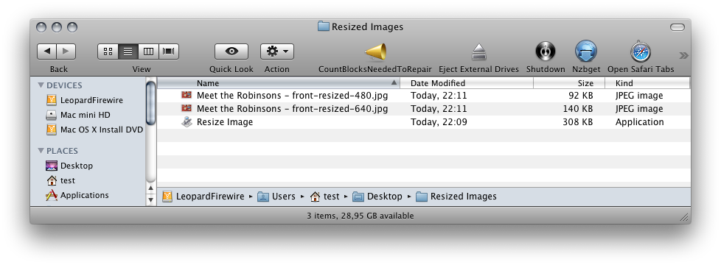The width and height of the screenshot is (721, 265).
Task: Click the 308 KB size cell
Action: click(x=578, y=122)
